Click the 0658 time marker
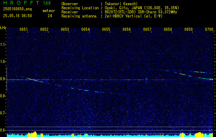The image size is (216, 137). [x=168, y=29]
